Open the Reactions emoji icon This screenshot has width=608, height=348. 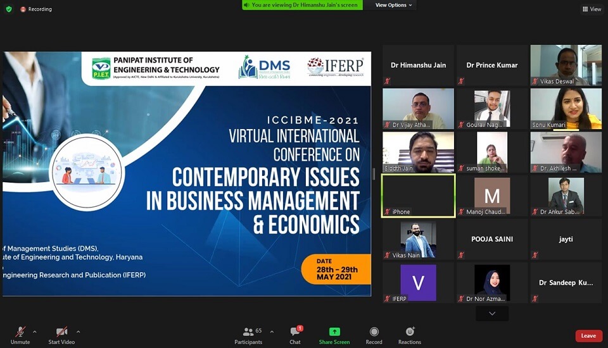coord(410,332)
